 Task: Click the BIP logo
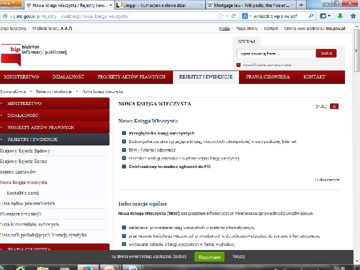click(33, 54)
